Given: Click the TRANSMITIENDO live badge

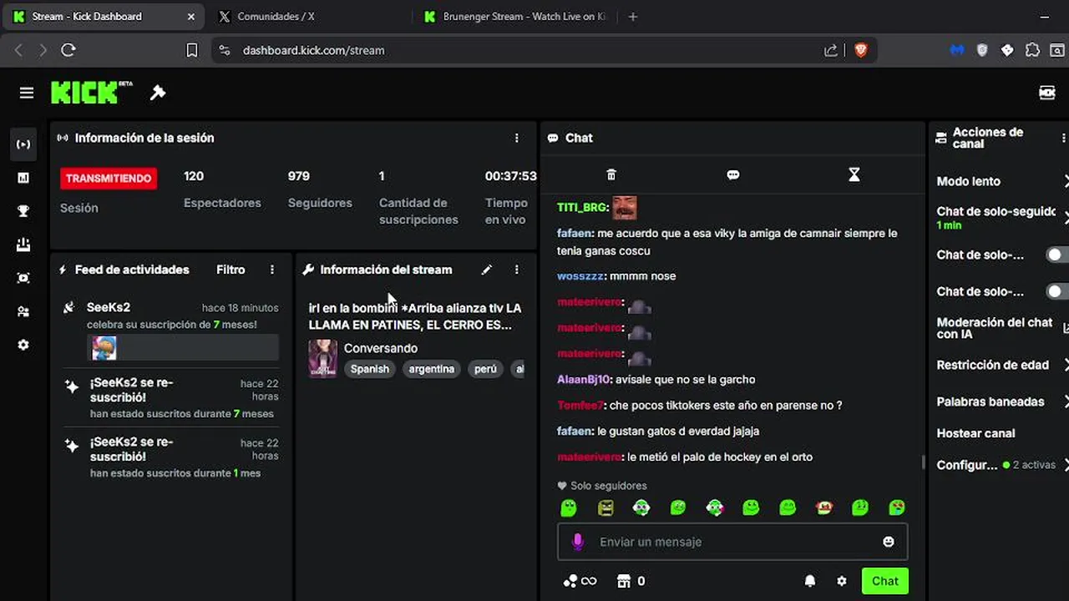Looking at the screenshot, I should (x=109, y=178).
